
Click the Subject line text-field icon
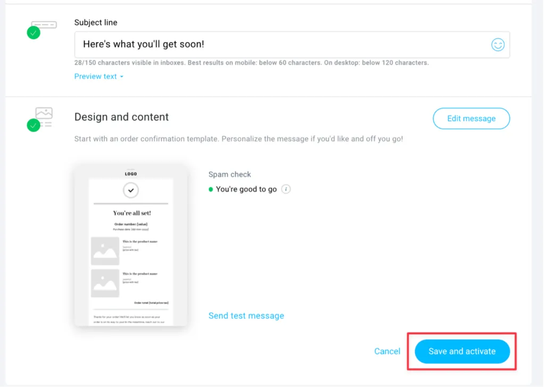coord(44,25)
